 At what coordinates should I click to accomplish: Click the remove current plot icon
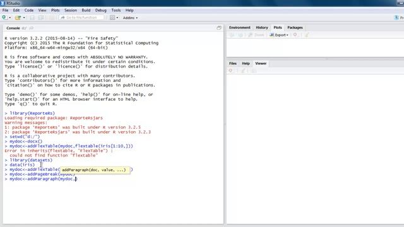coord(295,35)
